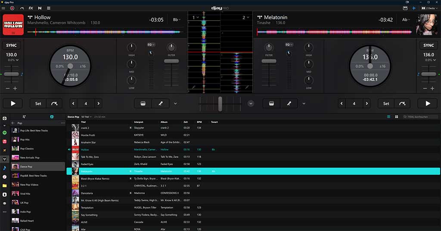Switch library to grid view icon
This screenshot has height=231, width=441.
(397, 117)
